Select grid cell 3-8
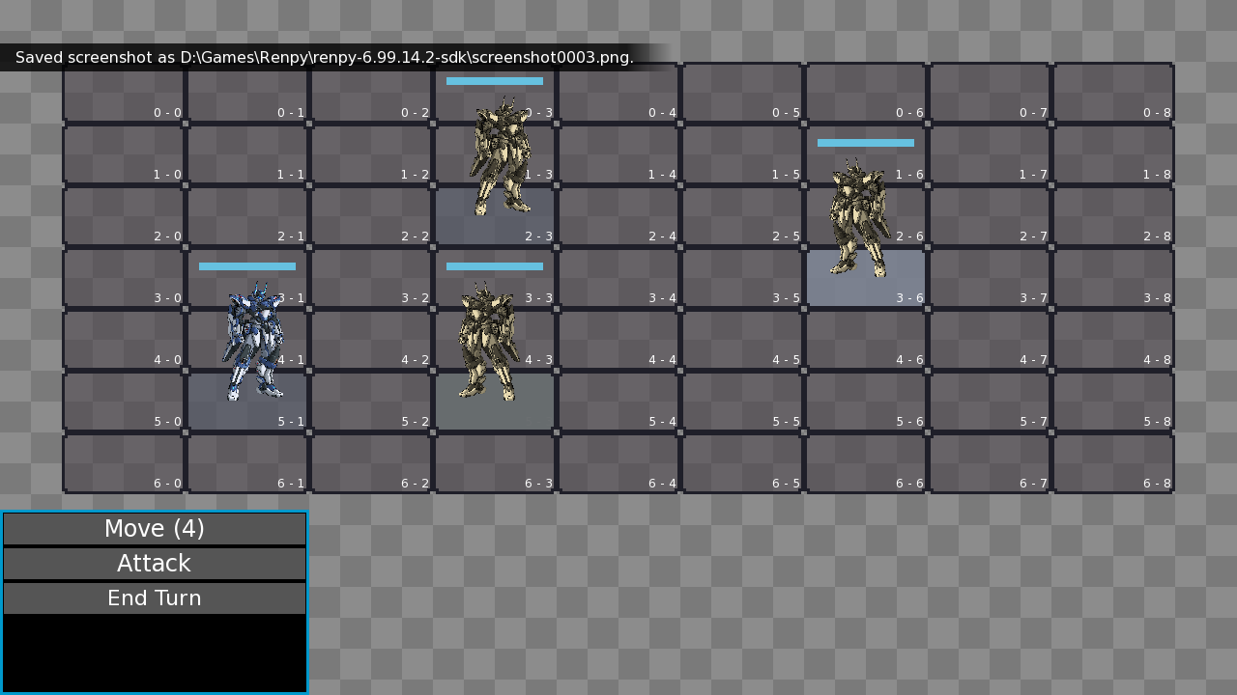Viewport: 1237px width, 695px height. (x=1113, y=278)
